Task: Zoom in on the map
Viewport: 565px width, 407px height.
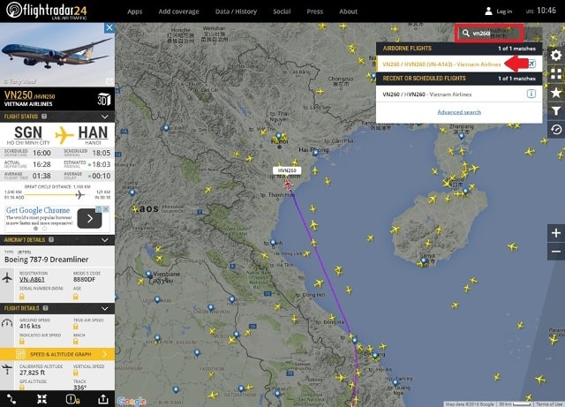Action: point(556,233)
